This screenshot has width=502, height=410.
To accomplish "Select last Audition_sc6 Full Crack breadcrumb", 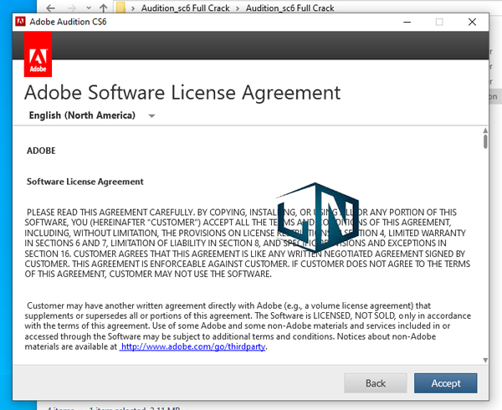I will point(289,8).
